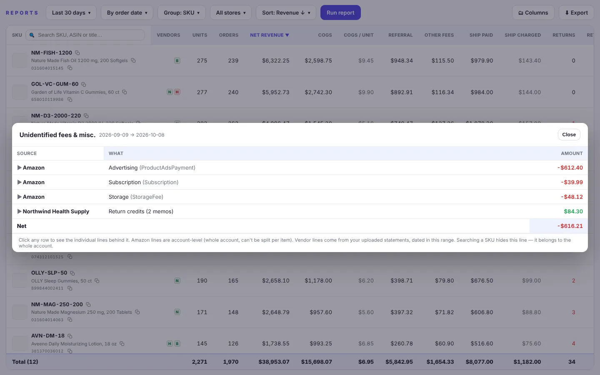This screenshot has height=375, width=600.
Task: Copy OLLY Sleep Gummies title
Action: 97,281
